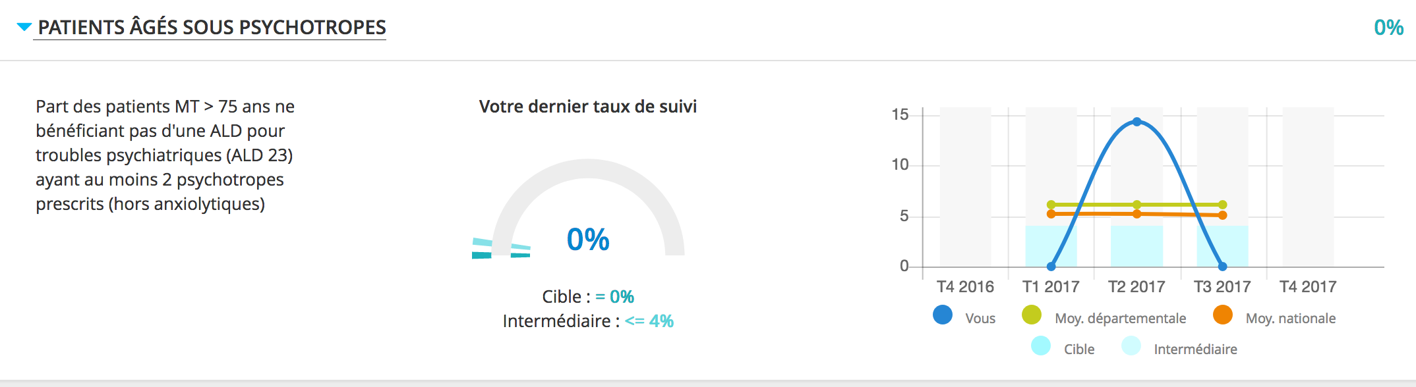Click the blue peak point at T2 2017
This screenshot has width=1416, height=387.
1137,122
